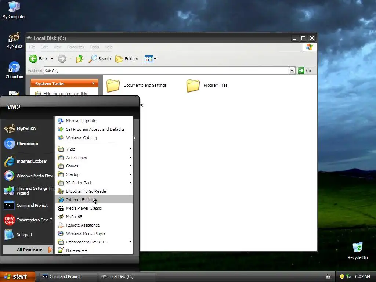
Task: Open Remote Assistance
Action: coord(94,225)
